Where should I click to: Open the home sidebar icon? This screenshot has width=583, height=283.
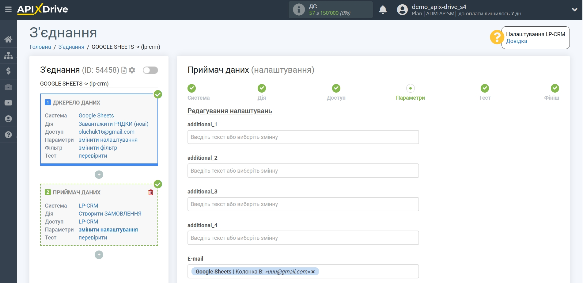click(x=8, y=39)
